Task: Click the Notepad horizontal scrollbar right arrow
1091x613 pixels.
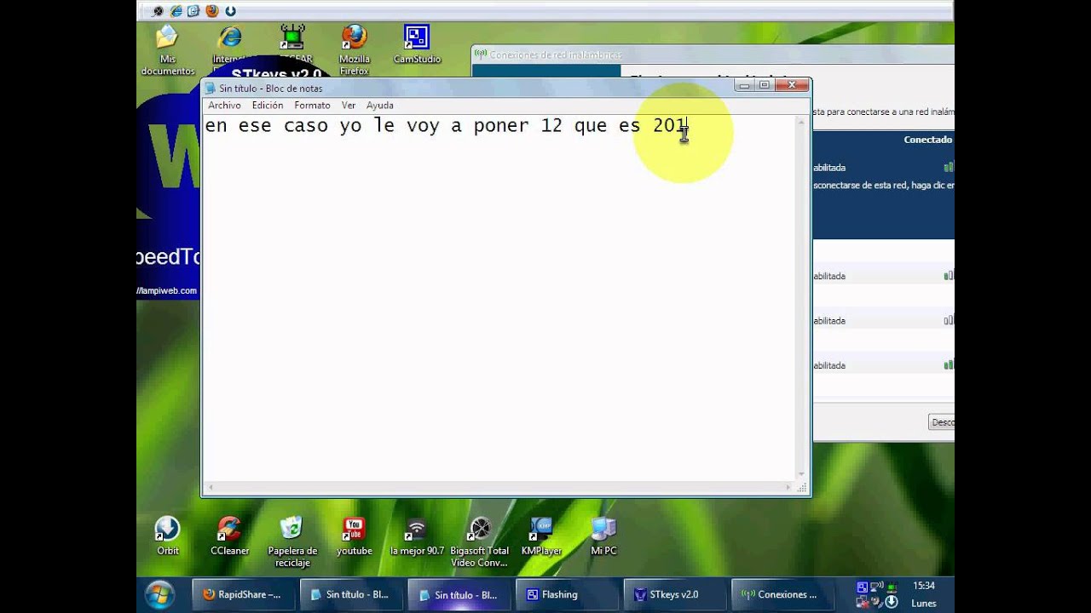Action: tap(788, 488)
